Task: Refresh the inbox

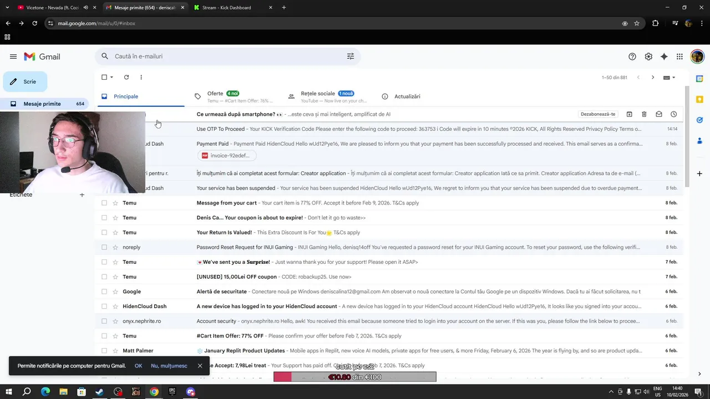Action: (126, 78)
